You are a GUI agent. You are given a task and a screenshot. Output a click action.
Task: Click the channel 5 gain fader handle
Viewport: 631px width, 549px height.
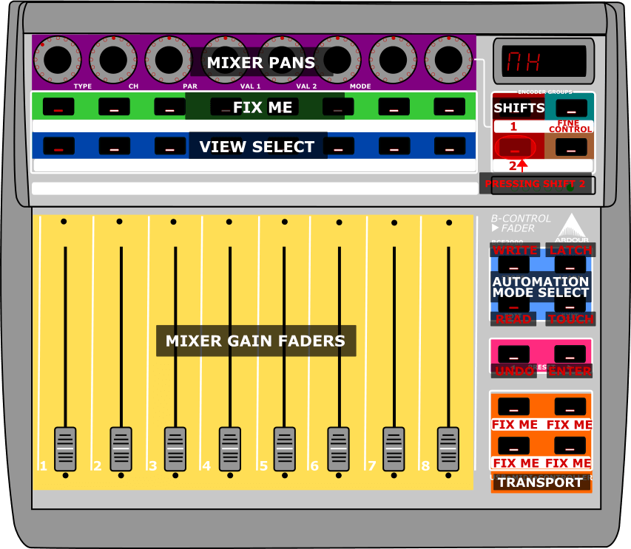[x=285, y=449]
